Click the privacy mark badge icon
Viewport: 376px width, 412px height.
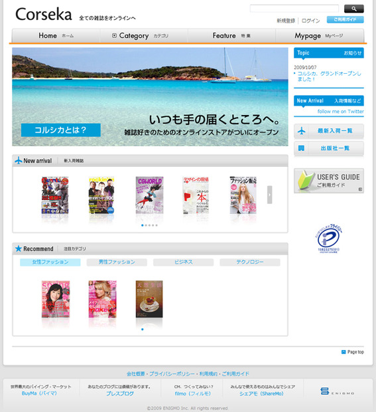click(x=329, y=239)
